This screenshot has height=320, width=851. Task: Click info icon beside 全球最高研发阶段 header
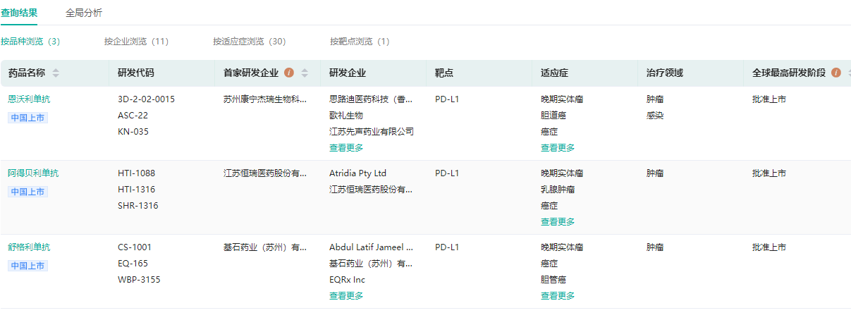coord(836,73)
